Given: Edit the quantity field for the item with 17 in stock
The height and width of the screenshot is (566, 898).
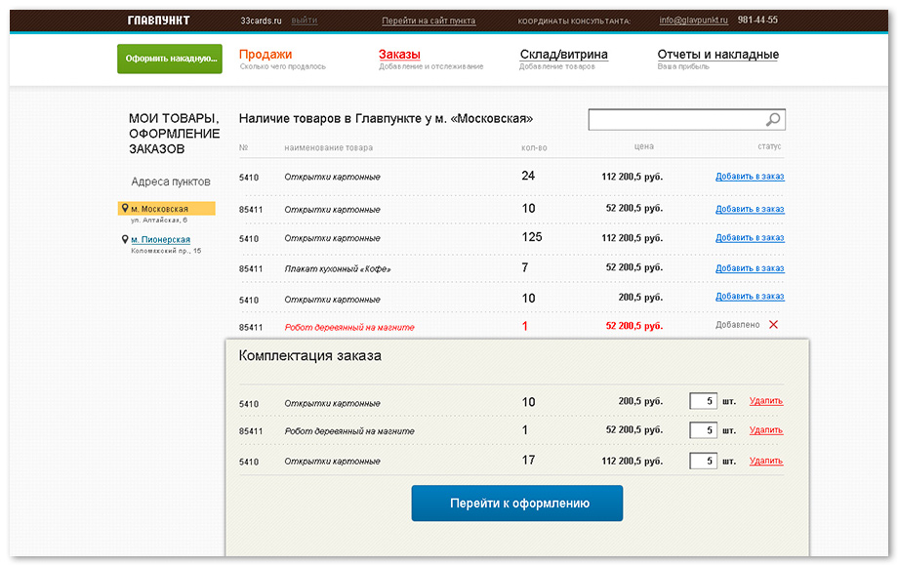Looking at the screenshot, I should click(704, 461).
